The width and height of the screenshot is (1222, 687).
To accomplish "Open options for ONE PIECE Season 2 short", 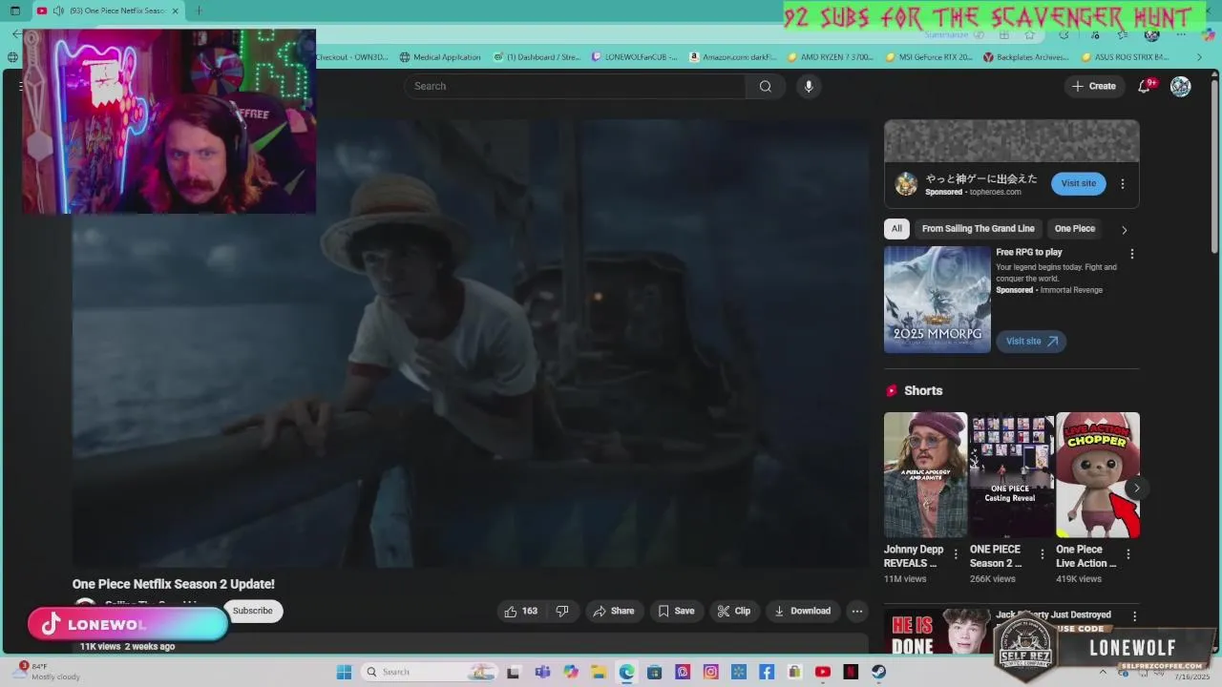I will 1042,554.
